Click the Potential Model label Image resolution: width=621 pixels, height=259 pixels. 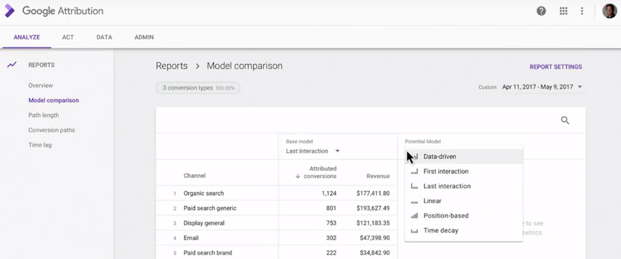(x=423, y=142)
